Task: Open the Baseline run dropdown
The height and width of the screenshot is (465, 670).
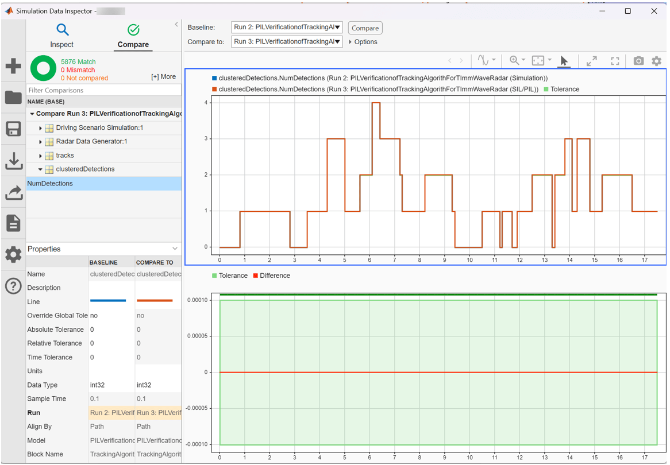Action: (287, 28)
